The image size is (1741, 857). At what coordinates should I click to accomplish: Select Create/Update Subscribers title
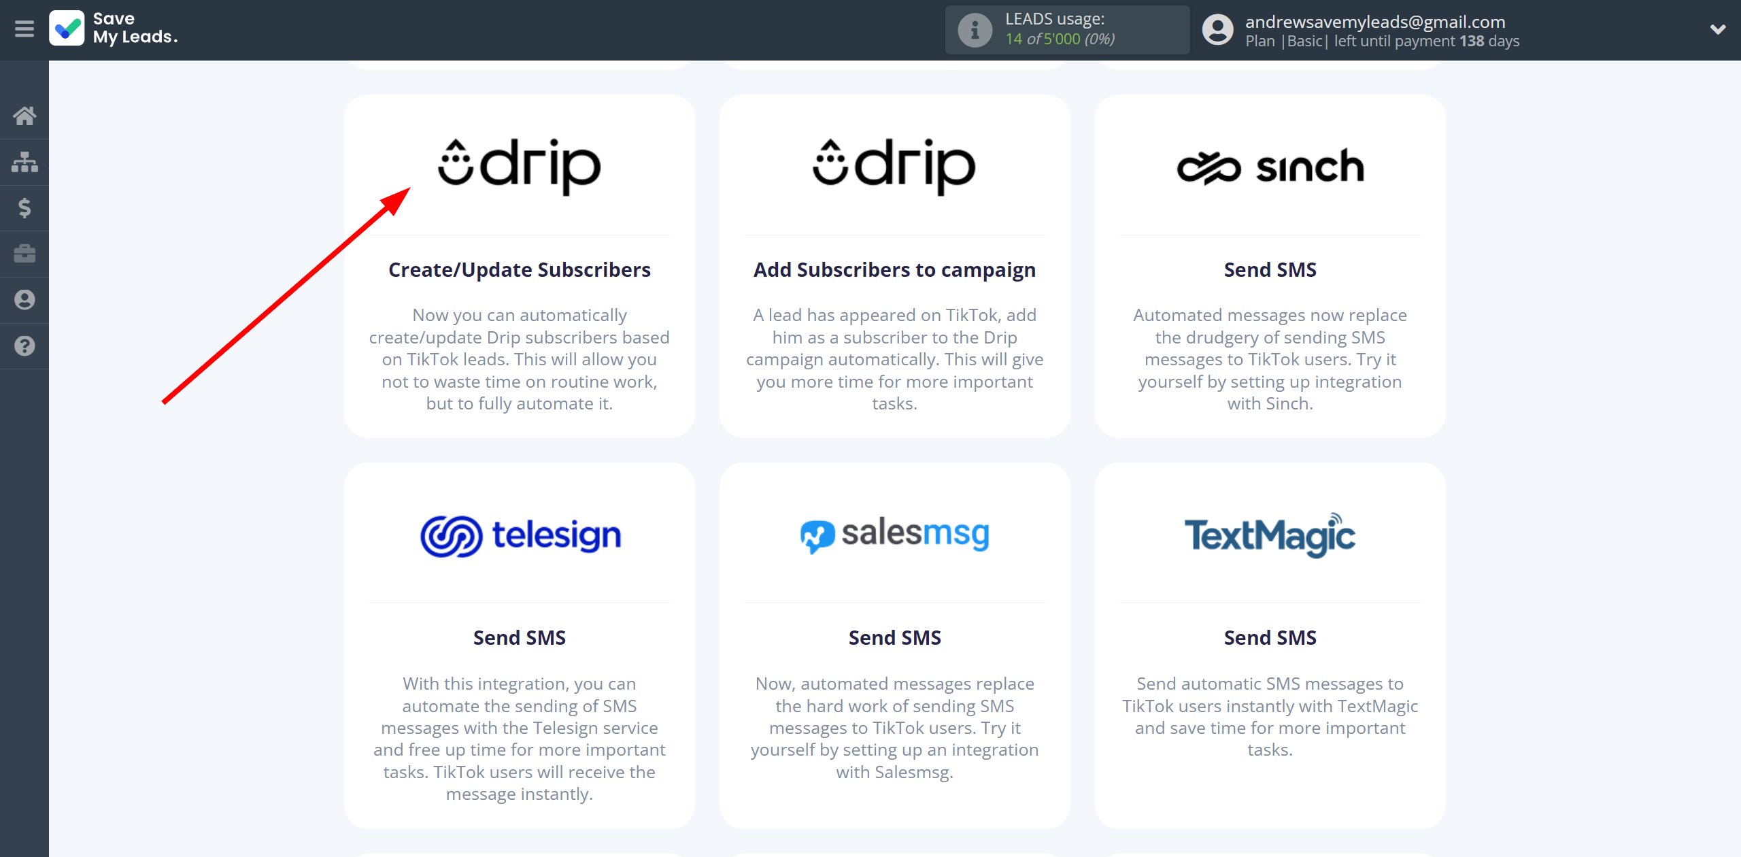pyautogui.click(x=520, y=270)
